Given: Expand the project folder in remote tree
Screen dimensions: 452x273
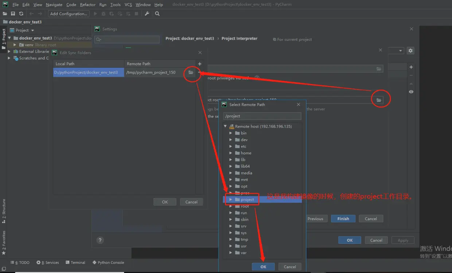Looking at the screenshot, I should click(231, 200).
